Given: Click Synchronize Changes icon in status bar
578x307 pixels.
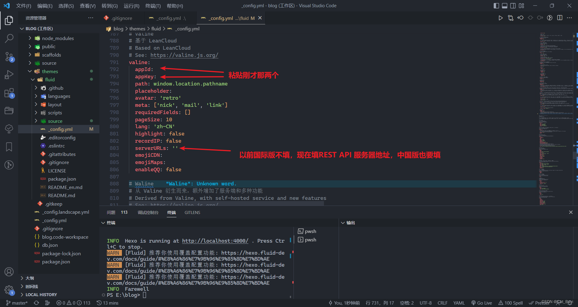Looking at the screenshot, I should (36, 303).
